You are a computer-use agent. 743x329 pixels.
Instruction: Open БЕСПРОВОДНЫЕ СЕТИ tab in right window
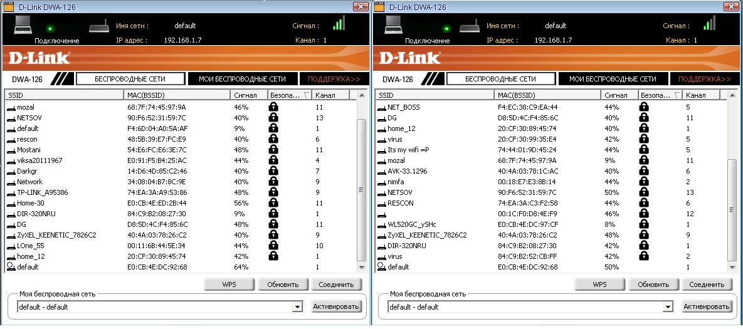[x=501, y=79]
